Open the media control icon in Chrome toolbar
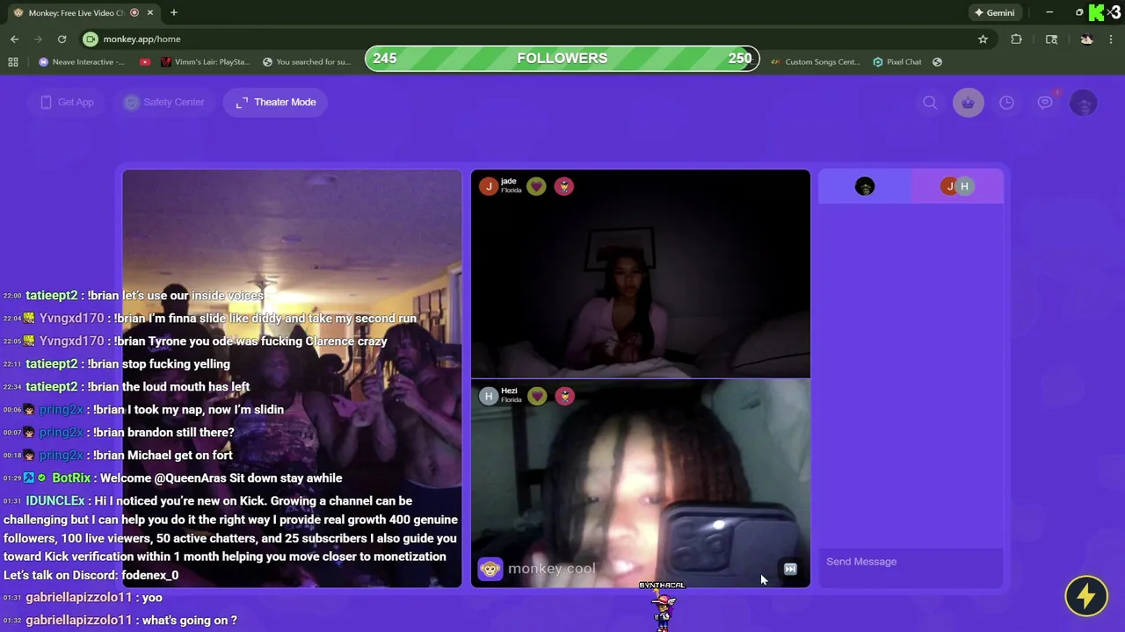 click(1051, 39)
